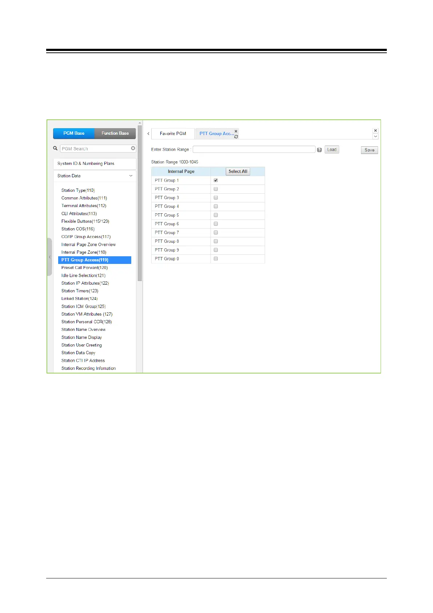The height and width of the screenshot is (613, 433).
Task: Select Station Data Copy
Action: pyautogui.click(x=79, y=353)
